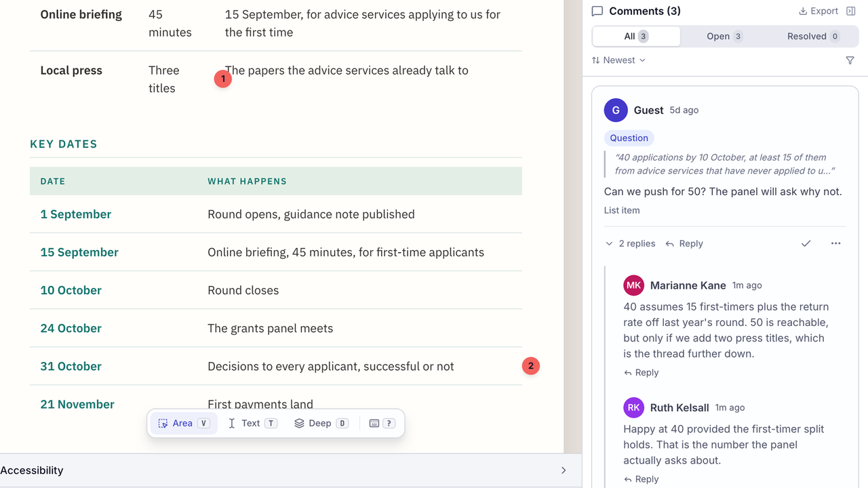Screen dimensions: 868x488
Task: Reply to the Guest's comment
Action: [684, 243]
